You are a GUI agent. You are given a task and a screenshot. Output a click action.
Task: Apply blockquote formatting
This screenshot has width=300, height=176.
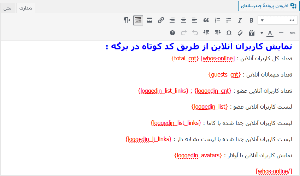pos(206,20)
